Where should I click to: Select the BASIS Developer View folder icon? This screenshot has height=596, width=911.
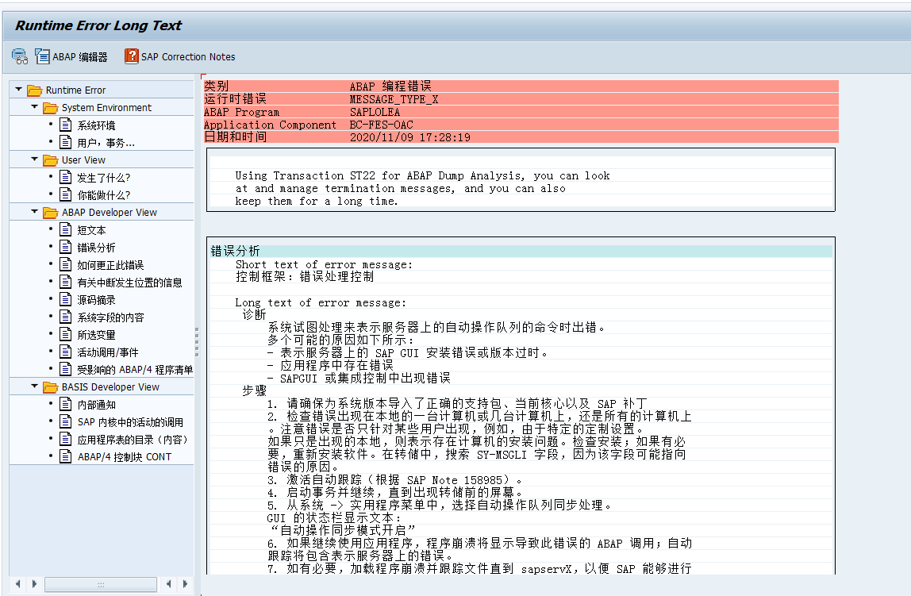click(51, 386)
